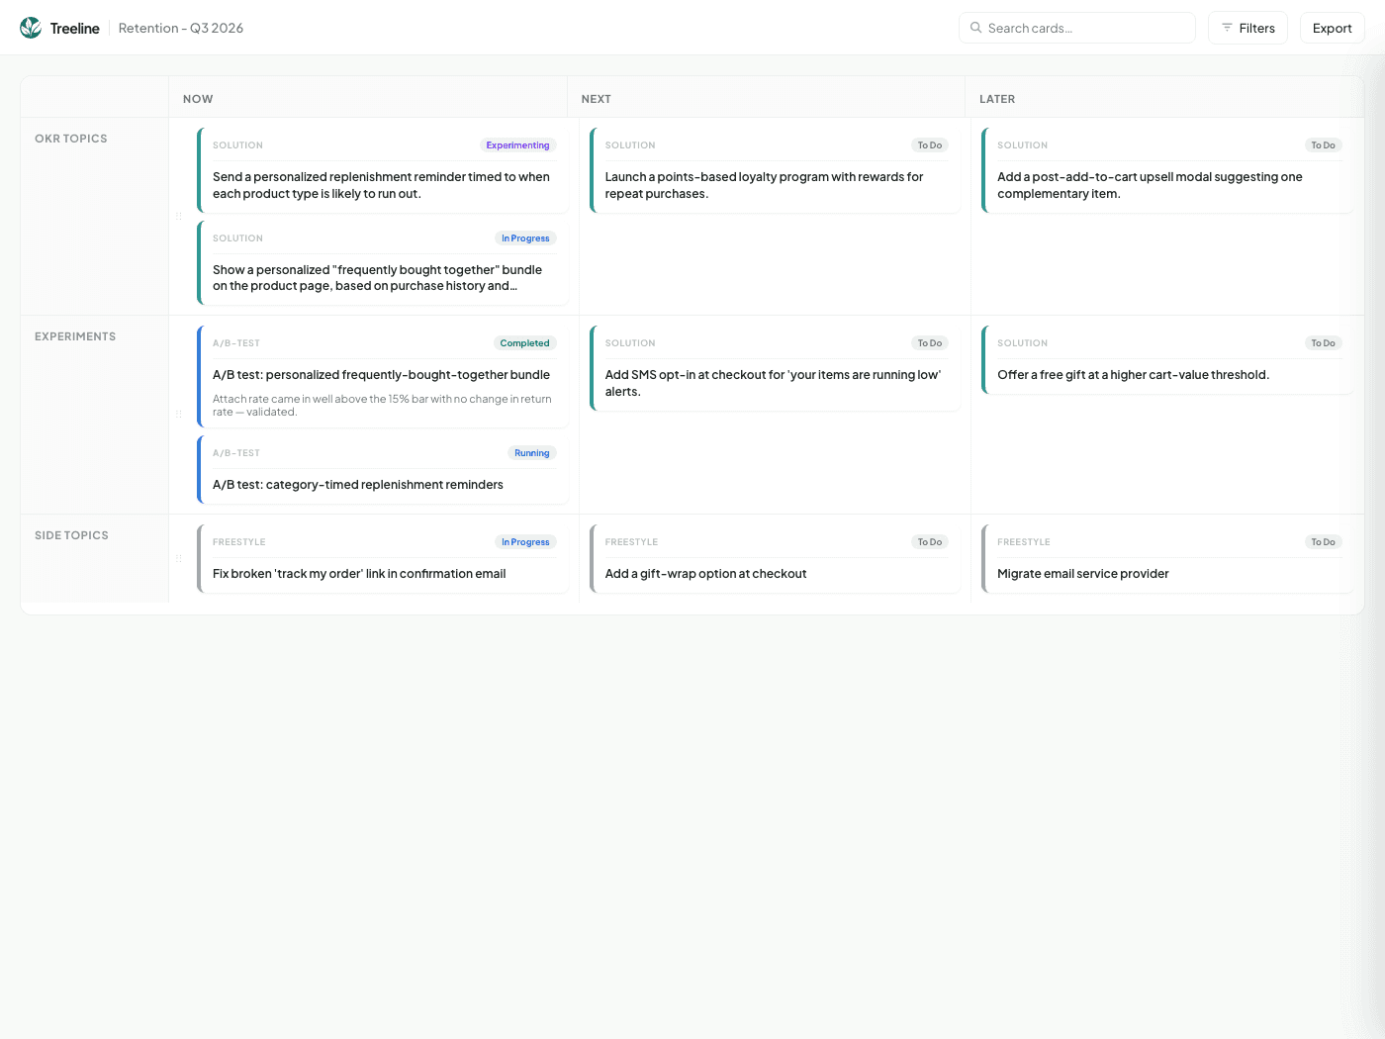Viewport: 1385px width, 1039px height.
Task: Select the NEXT column header
Action: (597, 99)
